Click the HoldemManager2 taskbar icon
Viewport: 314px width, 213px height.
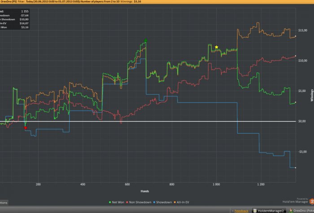pyautogui.click(x=255, y=211)
